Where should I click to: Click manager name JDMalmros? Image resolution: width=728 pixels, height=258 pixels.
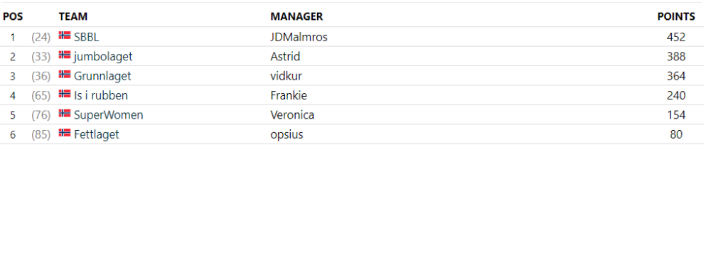[x=299, y=37]
